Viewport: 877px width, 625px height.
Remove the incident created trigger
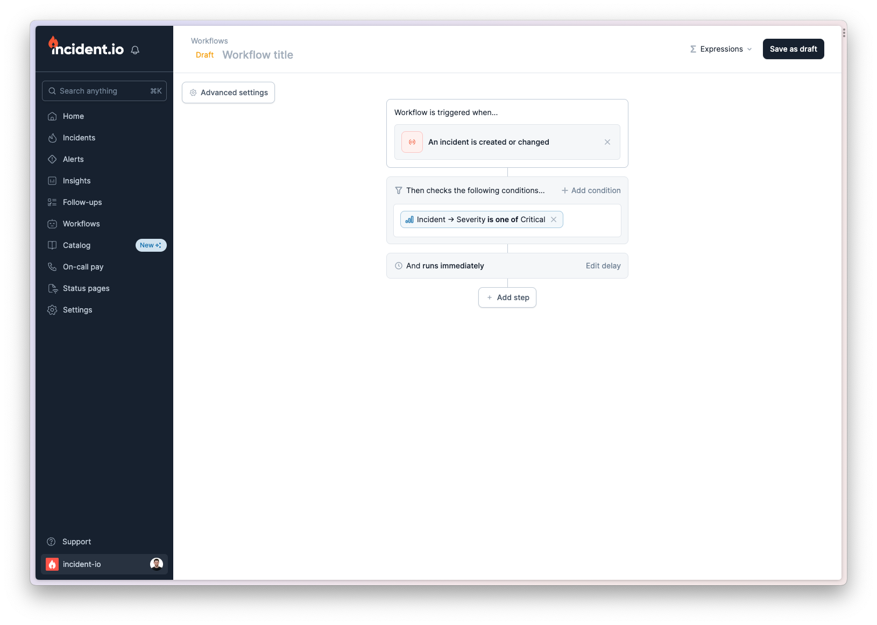coord(607,142)
